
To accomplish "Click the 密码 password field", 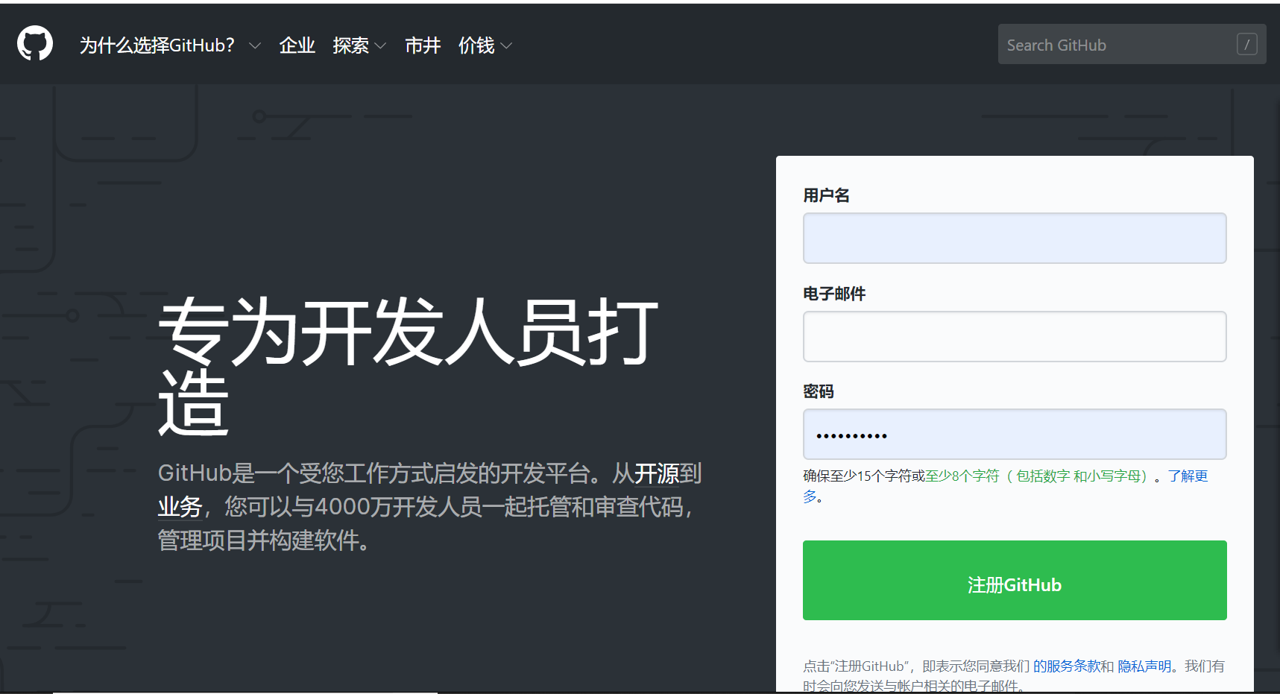I will pyautogui.click(x=1015, y=434).
